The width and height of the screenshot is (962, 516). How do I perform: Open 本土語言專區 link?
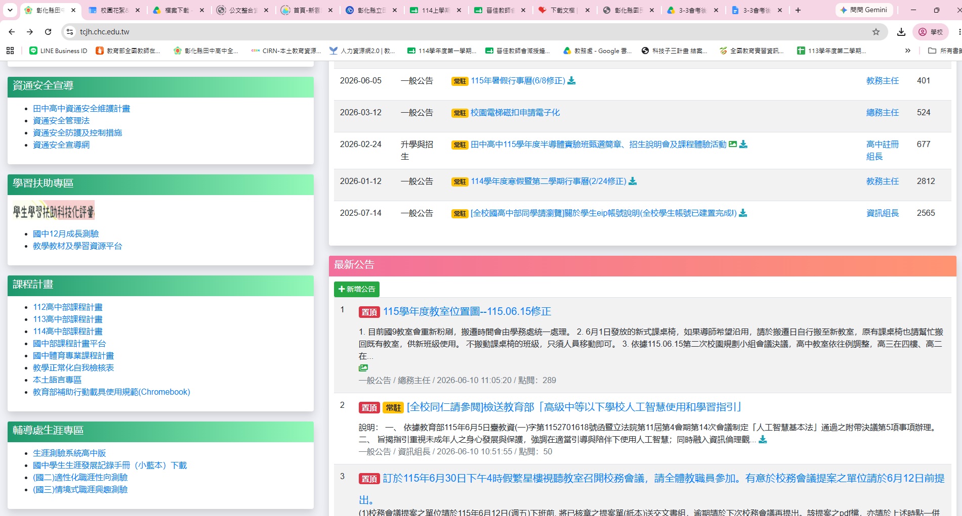(x=57, y=380)
